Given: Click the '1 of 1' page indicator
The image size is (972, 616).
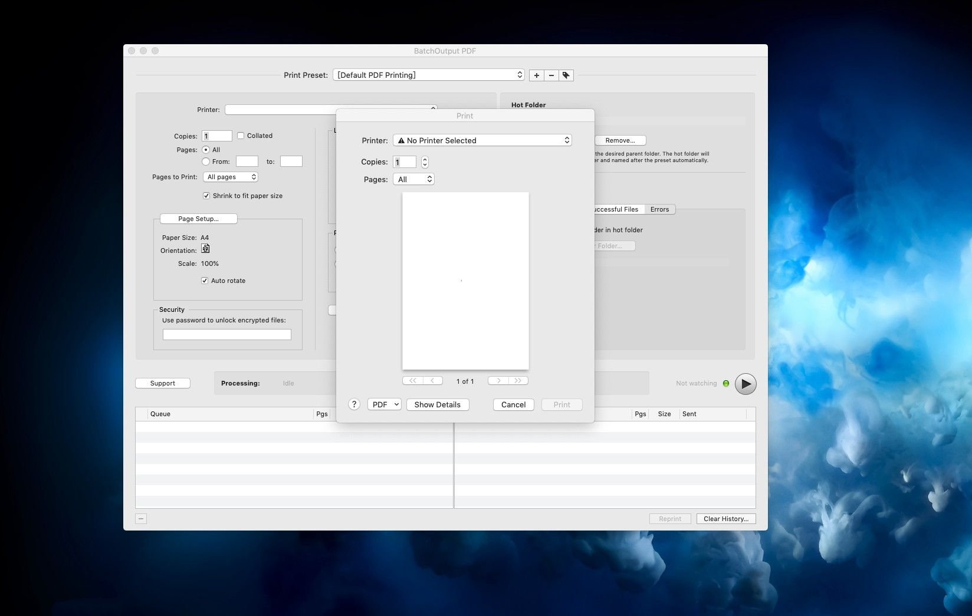Looking at the screenshot, I should [x=465, y=381].
